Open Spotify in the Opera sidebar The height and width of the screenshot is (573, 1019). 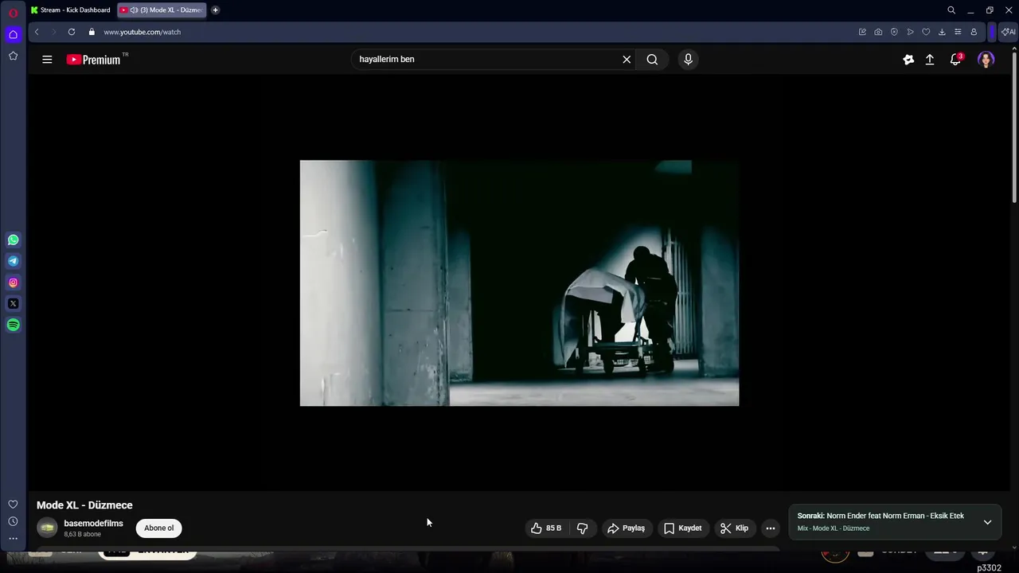[x=13, y=325]
